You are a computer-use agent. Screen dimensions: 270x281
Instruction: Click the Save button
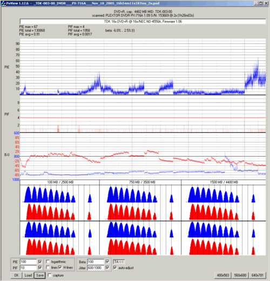tap(40, 275)
